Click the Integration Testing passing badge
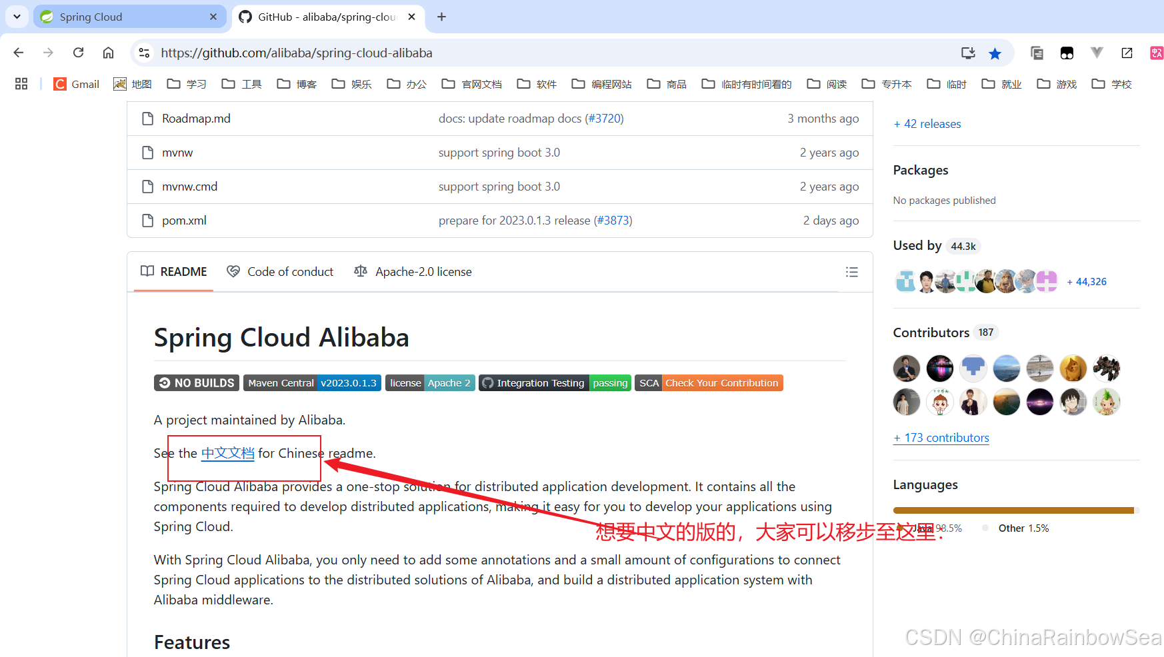 [x=555, y=382]
